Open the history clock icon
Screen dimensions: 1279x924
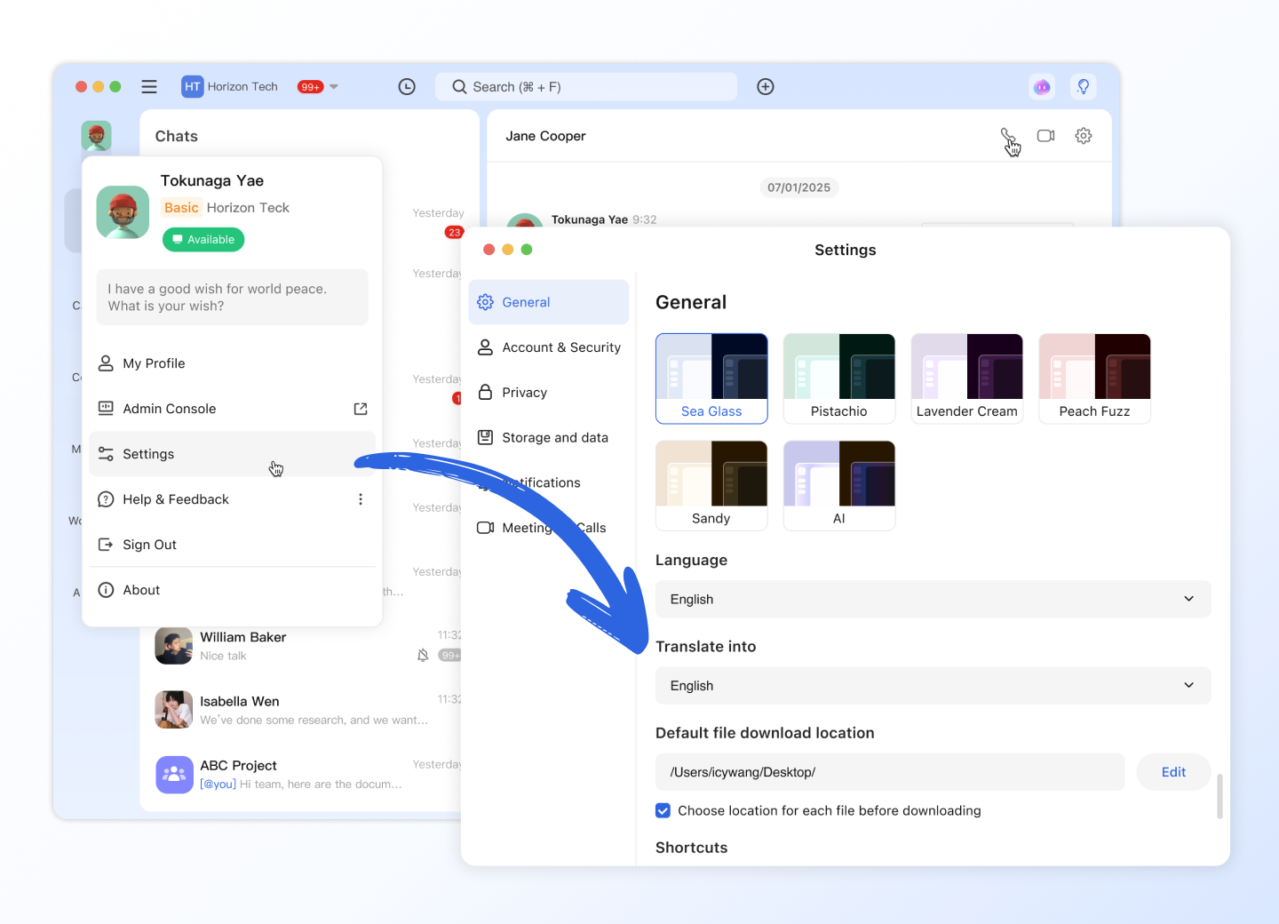coord(407,87)
